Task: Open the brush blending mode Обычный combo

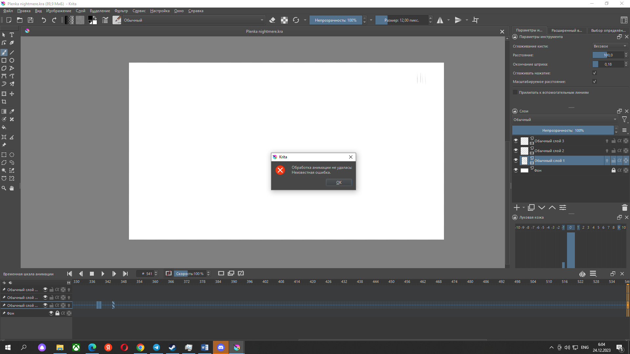Action: coord(193,20)
